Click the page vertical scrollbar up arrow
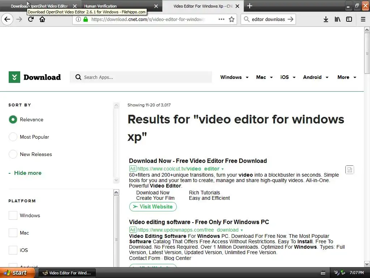This screenshot has width=370, height=278. point(367,30)
